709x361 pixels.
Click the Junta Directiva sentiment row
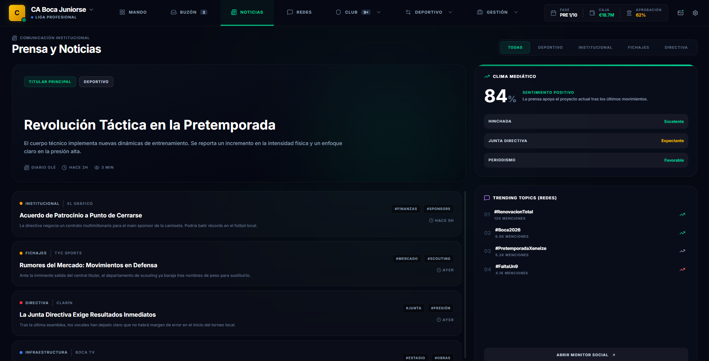pyautogui.click(x=586, y=141)
